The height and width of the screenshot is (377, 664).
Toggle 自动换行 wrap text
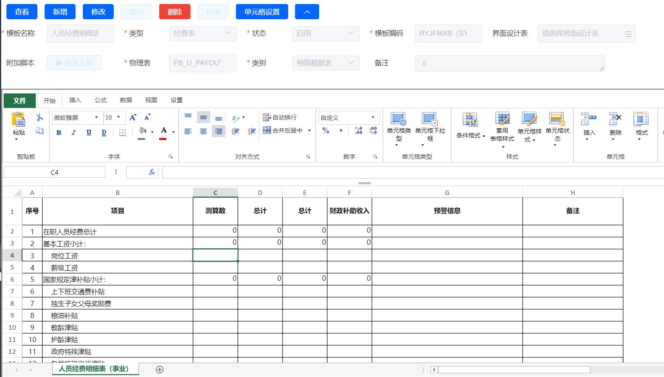click(x=280, y=117)
